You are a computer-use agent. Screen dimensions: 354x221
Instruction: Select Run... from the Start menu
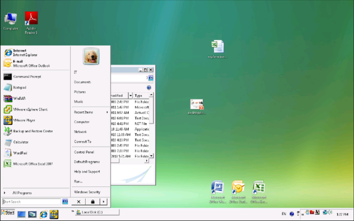coord(78,181)
